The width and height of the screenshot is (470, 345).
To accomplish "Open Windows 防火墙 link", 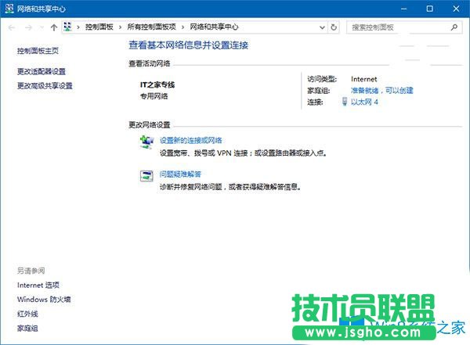I will [x=44, y=299].
